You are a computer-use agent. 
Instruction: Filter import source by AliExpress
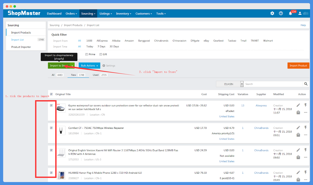pos(102,41)
